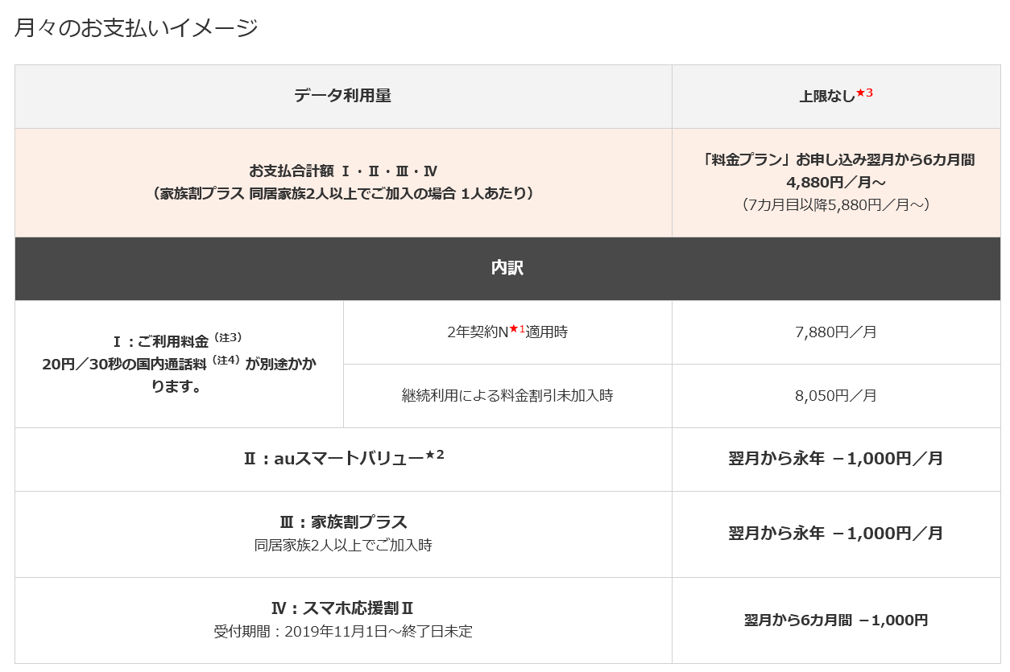The image size is (1010, 672).
Task: Open the 注4 note after 国内通話料
Action: click(x=226, y=360)
